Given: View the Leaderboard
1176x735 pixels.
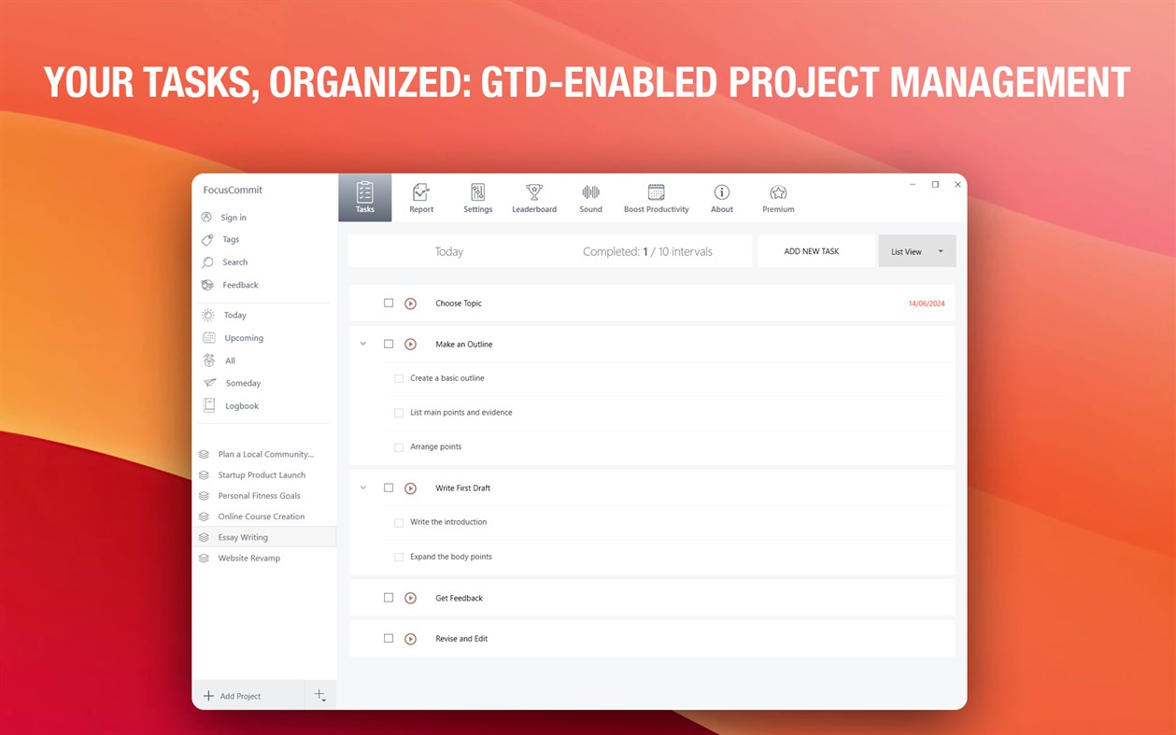Looking at the screenshot, I should [x=534, y=196].
